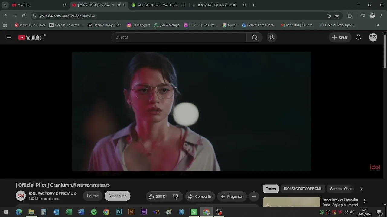Open the Freen & Becky Upco... bookmark

pyautogui.click(x=337, y=25)
